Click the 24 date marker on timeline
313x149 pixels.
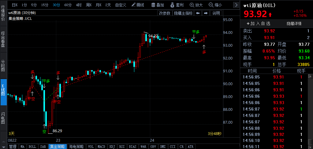(x=152, y=140)
